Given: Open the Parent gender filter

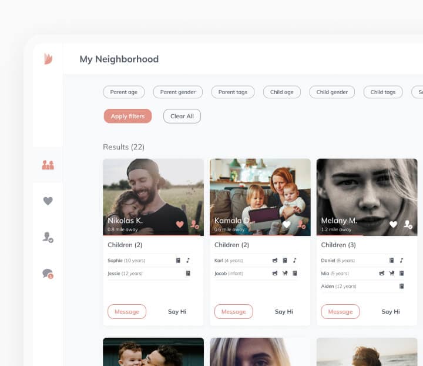Looking at the screenshot, I should pyautogui.click(x=178, y=92).
